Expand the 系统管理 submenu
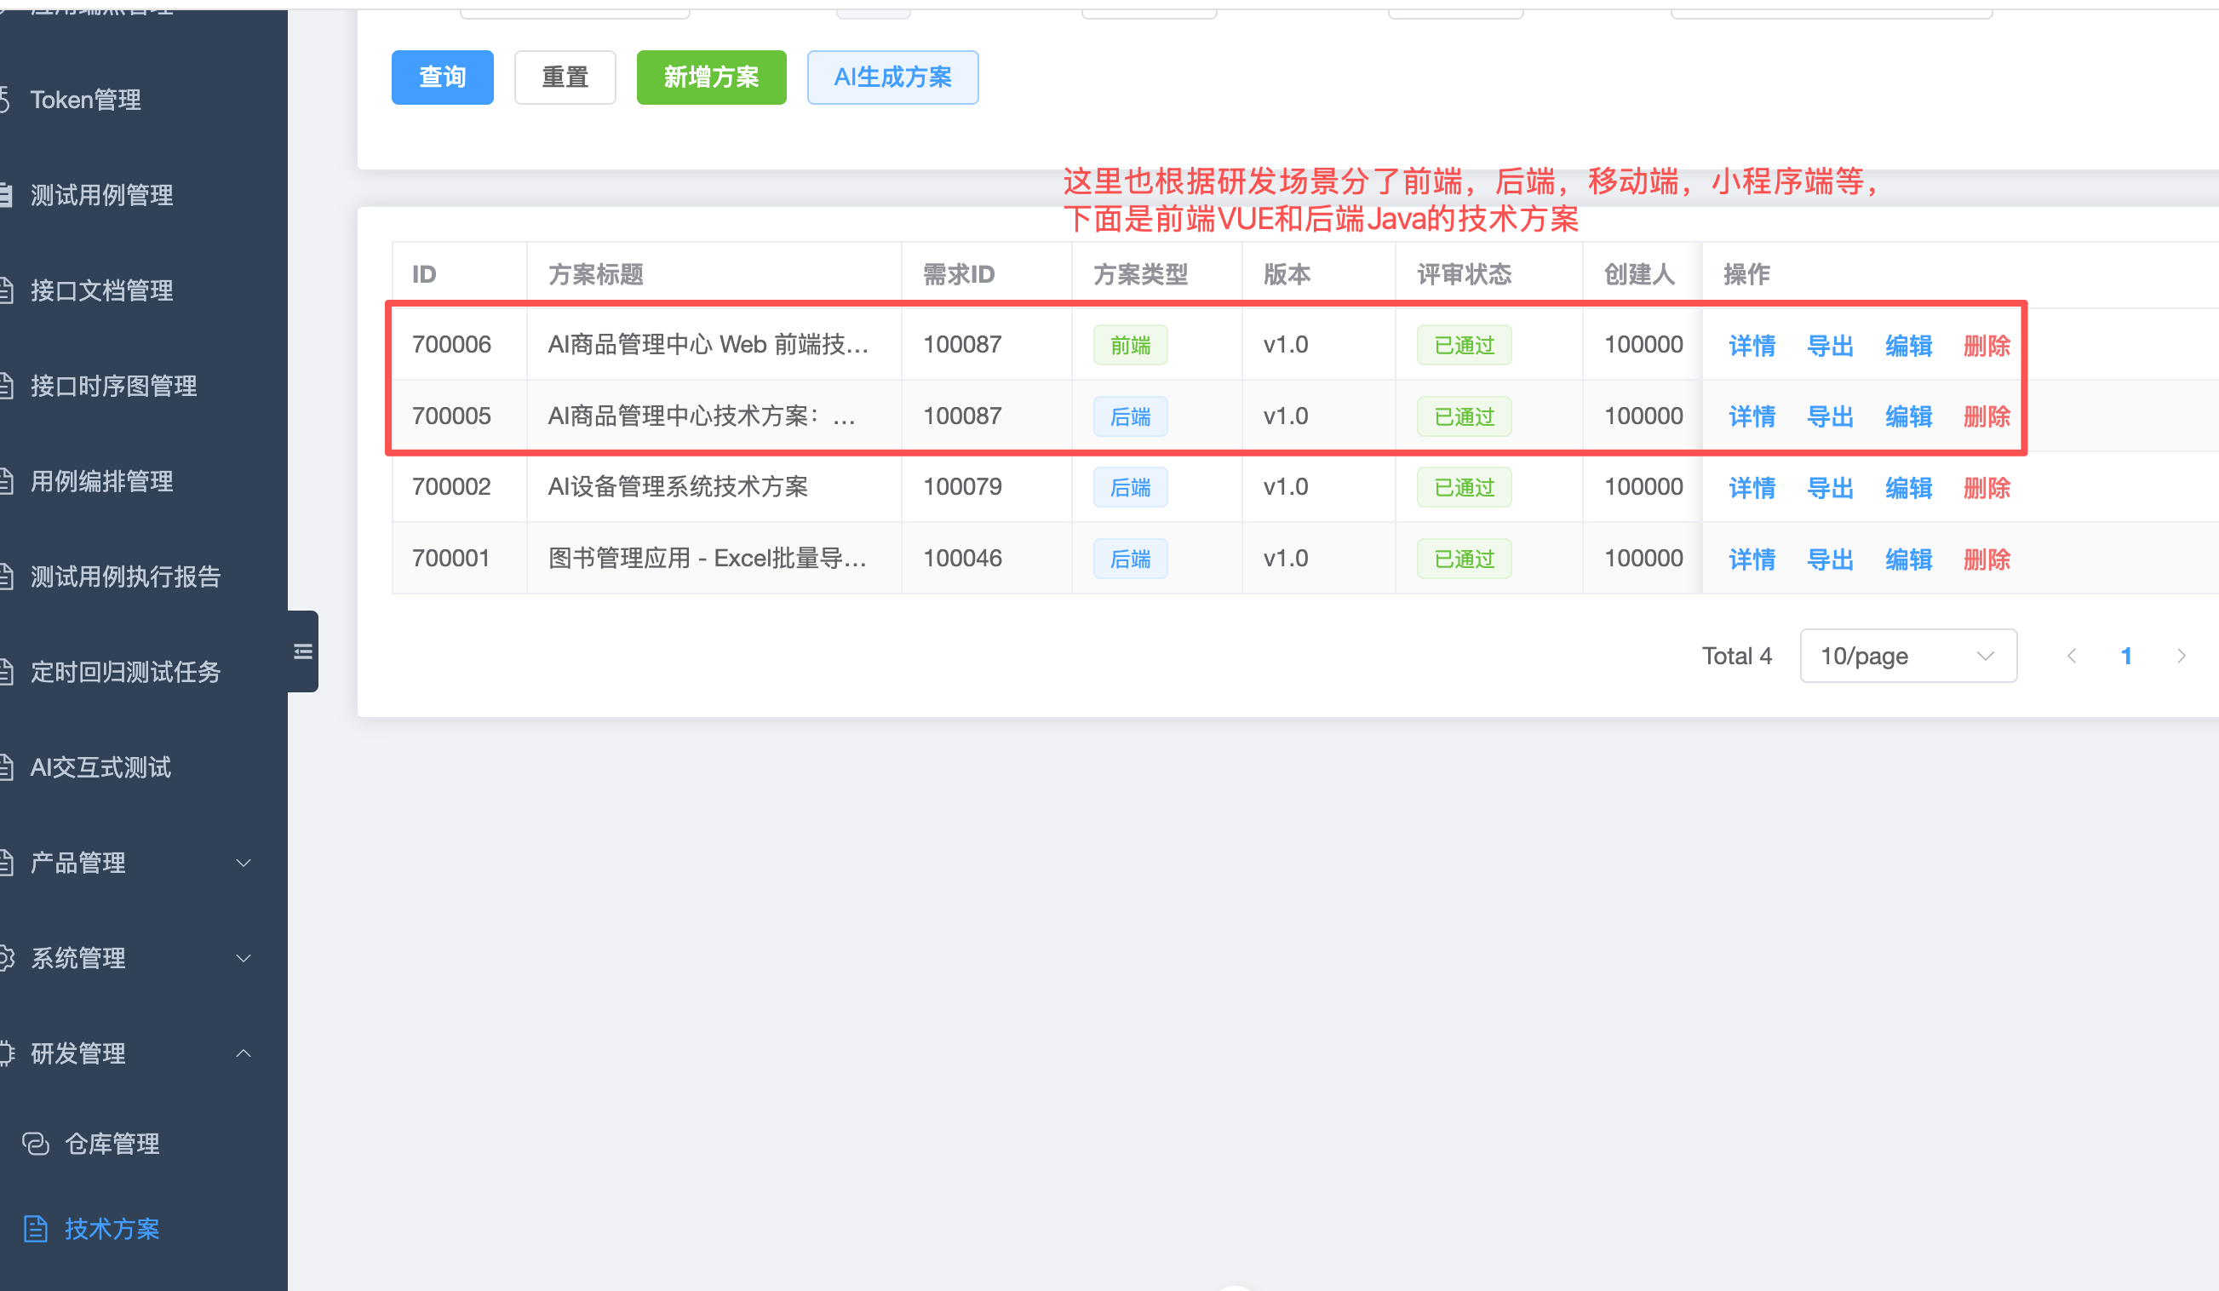Viewport: 2219px width, 1291px height. (244, 958)
